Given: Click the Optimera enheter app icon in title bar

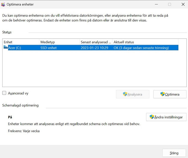Looking at the screenshot, I should tap(3, 4).
